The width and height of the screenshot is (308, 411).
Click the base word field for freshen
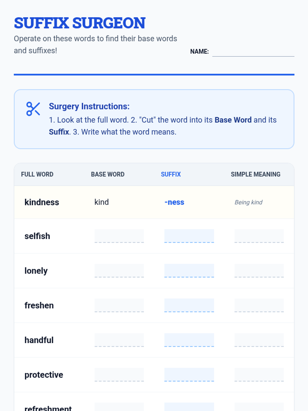point(119,305)
